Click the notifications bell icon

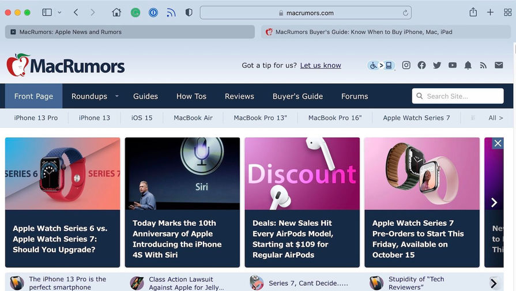pyautogui.click(x=468, y=65)
